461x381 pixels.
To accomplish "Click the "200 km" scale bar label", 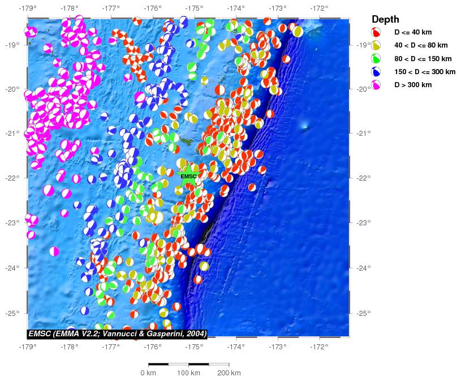I will [229, 373].
